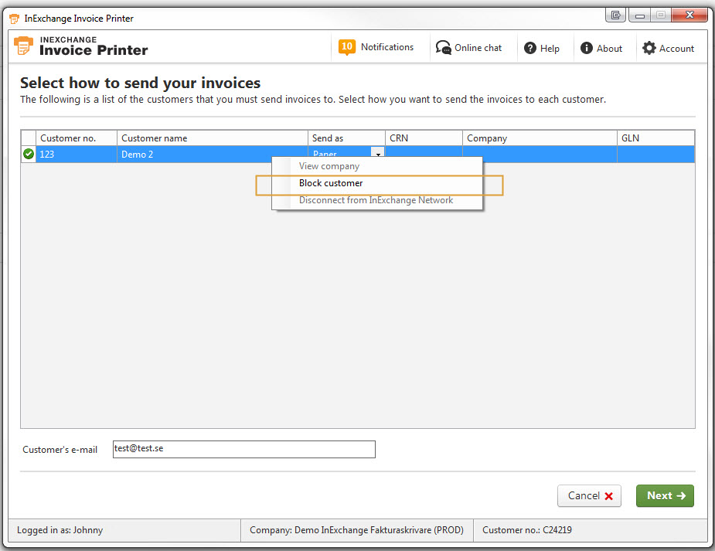Click the orange notifications count badge
This screenshot has width=715, height=551.
pyautogui.click(x=346, y=47)
